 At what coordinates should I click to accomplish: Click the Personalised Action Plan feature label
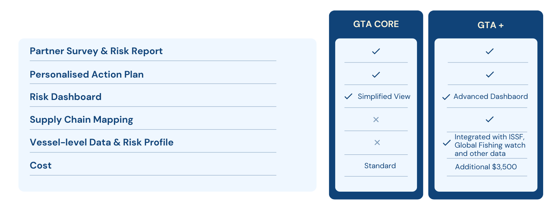pyautogui.click(x=87, y=74)
